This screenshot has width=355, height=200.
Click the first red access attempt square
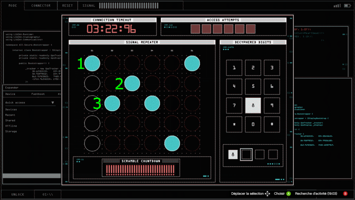coord(195,29)
